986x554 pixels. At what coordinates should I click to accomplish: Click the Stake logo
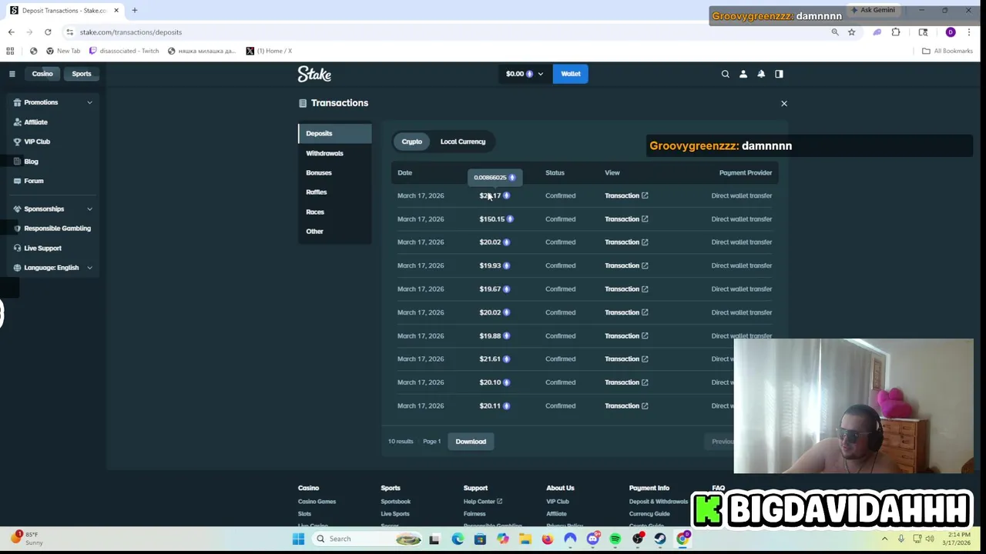point(314,74)
